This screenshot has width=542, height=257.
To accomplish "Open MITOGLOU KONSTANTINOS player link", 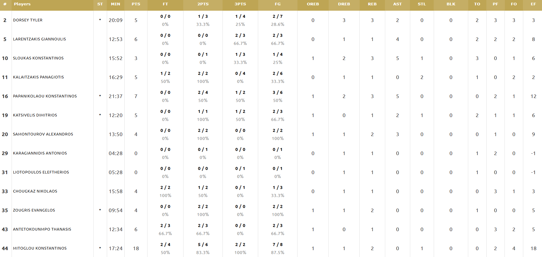I will [40, 248].
